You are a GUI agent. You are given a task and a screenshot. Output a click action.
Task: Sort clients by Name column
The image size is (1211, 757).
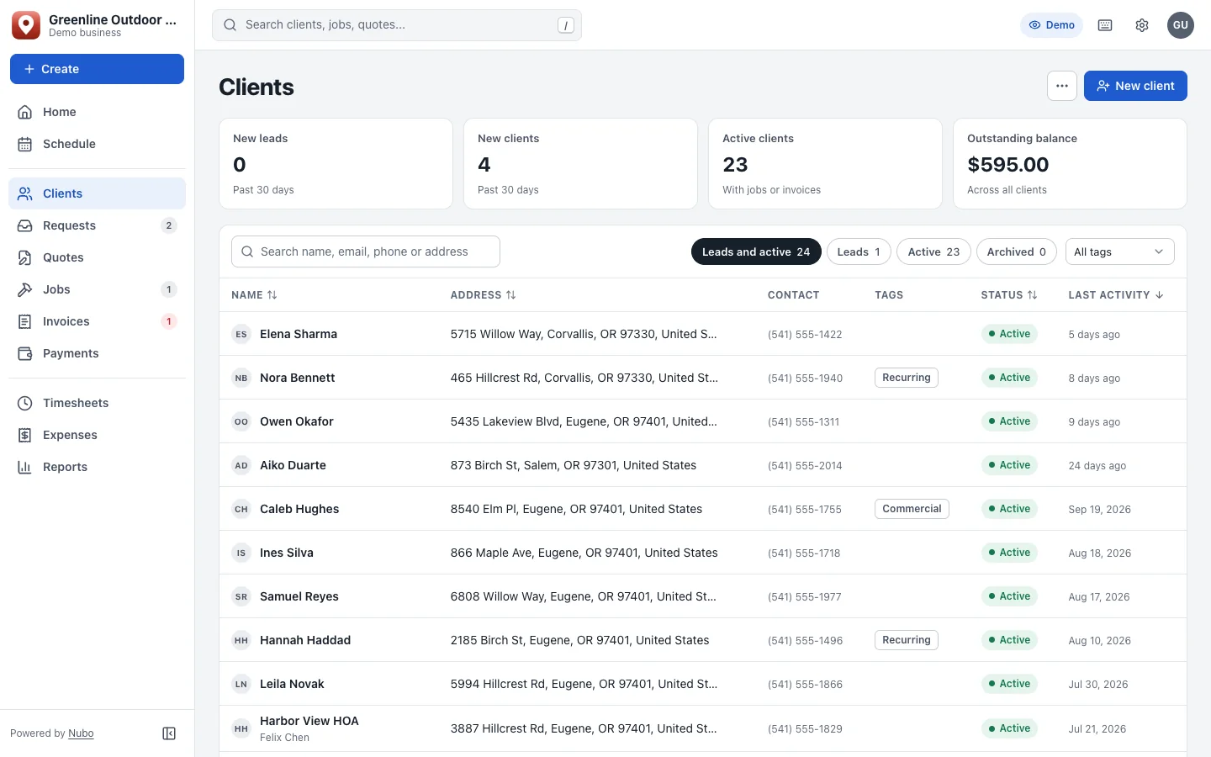coord(254,295)
